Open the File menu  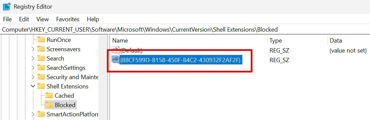(x=7, y=19)
